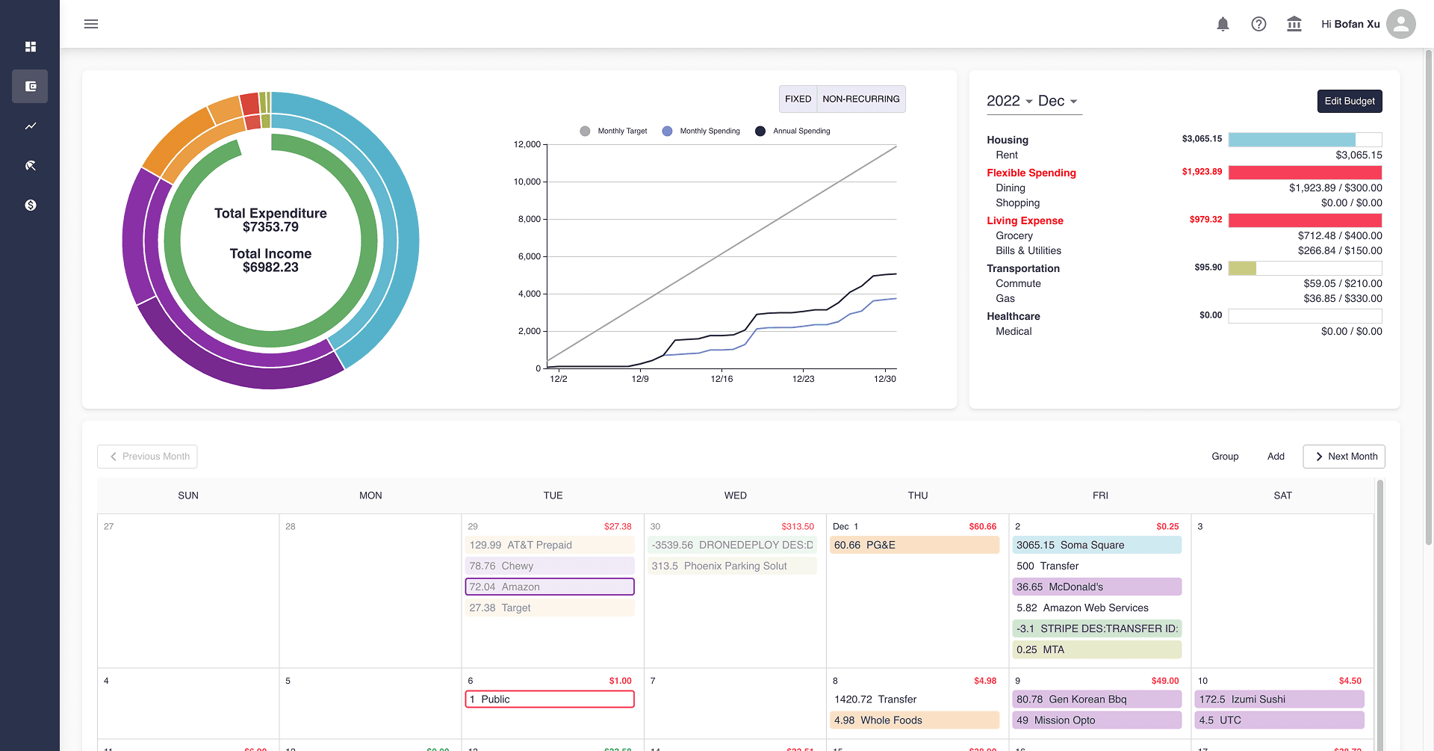Image resolution: width=1434 pixels, height=751 pixels.
Task: Click the help question mark icon
Action: pos(1258,24)
